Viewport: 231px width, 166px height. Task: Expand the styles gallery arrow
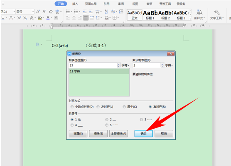pos(190,19)
